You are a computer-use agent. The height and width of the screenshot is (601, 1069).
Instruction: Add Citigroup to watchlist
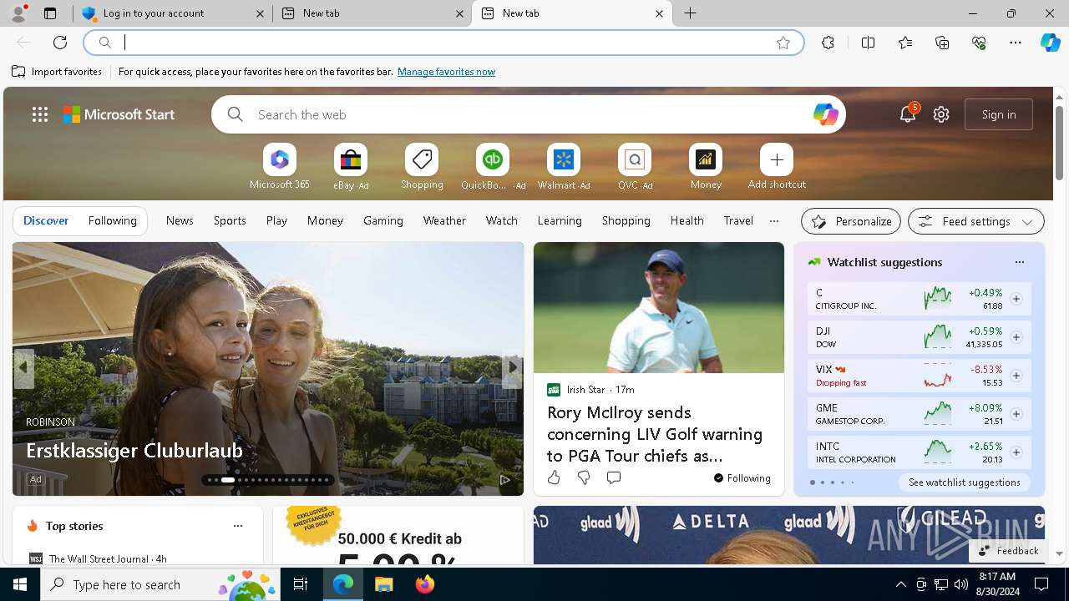[x=1016, y=299]
